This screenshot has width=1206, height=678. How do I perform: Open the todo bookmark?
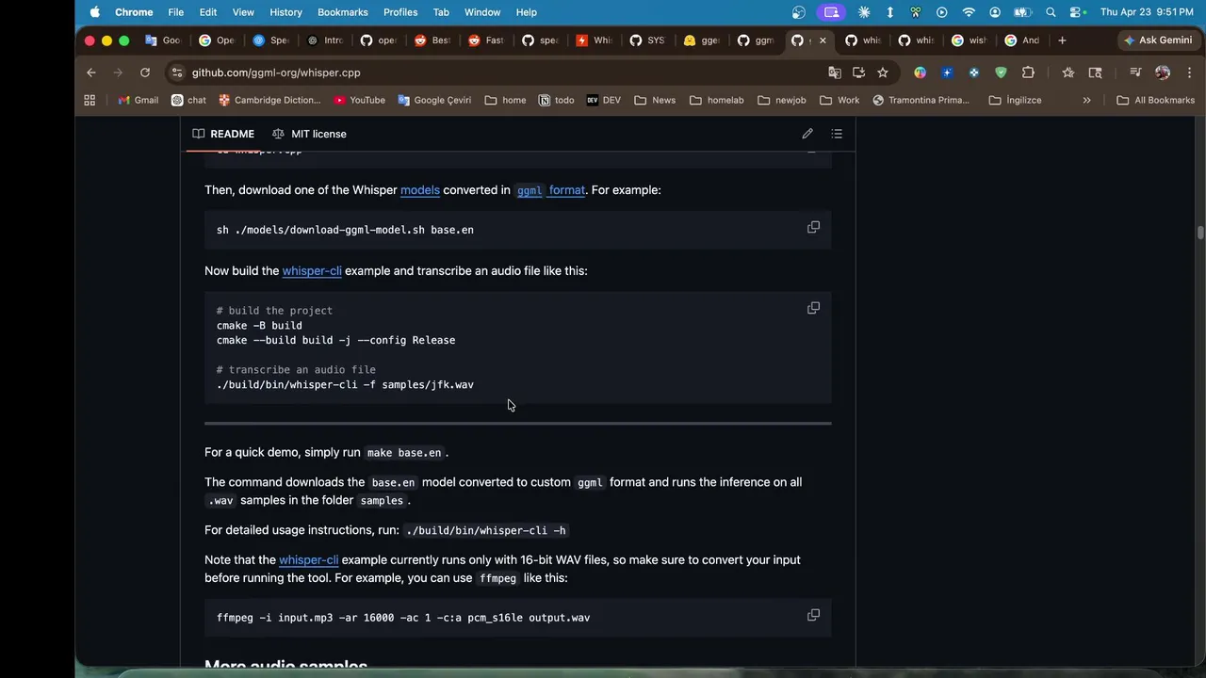pos(556,100)
